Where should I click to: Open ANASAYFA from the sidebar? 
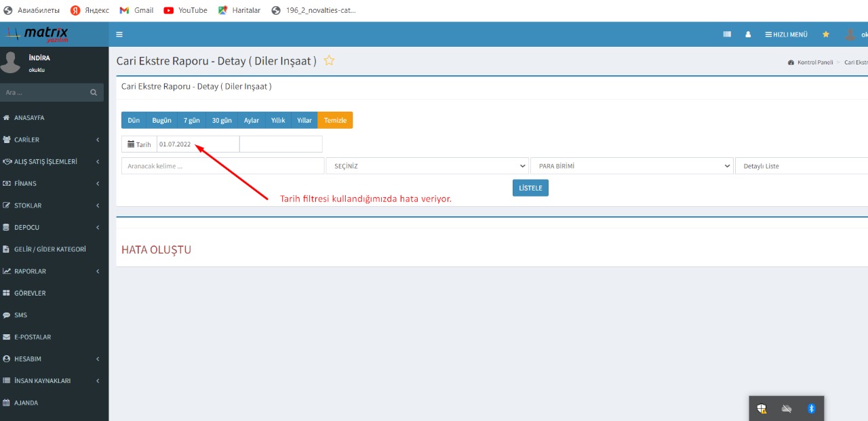point(29,118)
